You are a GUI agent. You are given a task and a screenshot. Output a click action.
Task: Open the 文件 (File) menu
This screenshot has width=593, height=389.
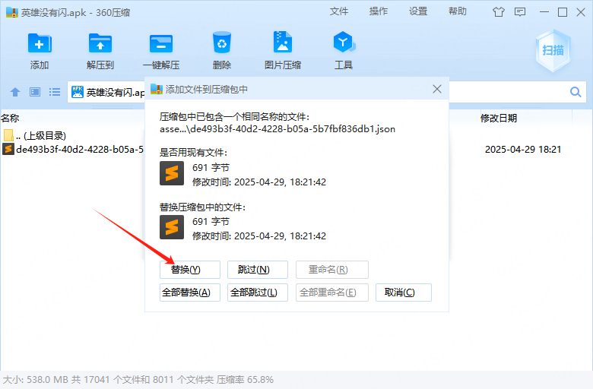[x=339, y=11]
